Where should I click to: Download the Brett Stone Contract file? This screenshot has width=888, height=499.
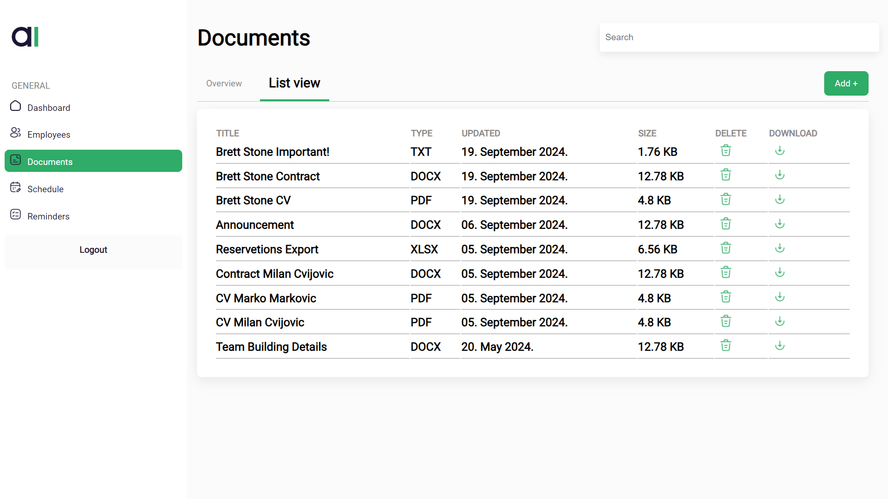pyautogui.click(x=780, y=175)
